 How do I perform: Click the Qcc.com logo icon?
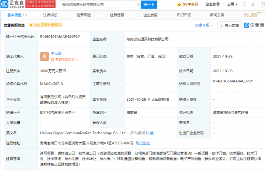[x=4, y=4]
